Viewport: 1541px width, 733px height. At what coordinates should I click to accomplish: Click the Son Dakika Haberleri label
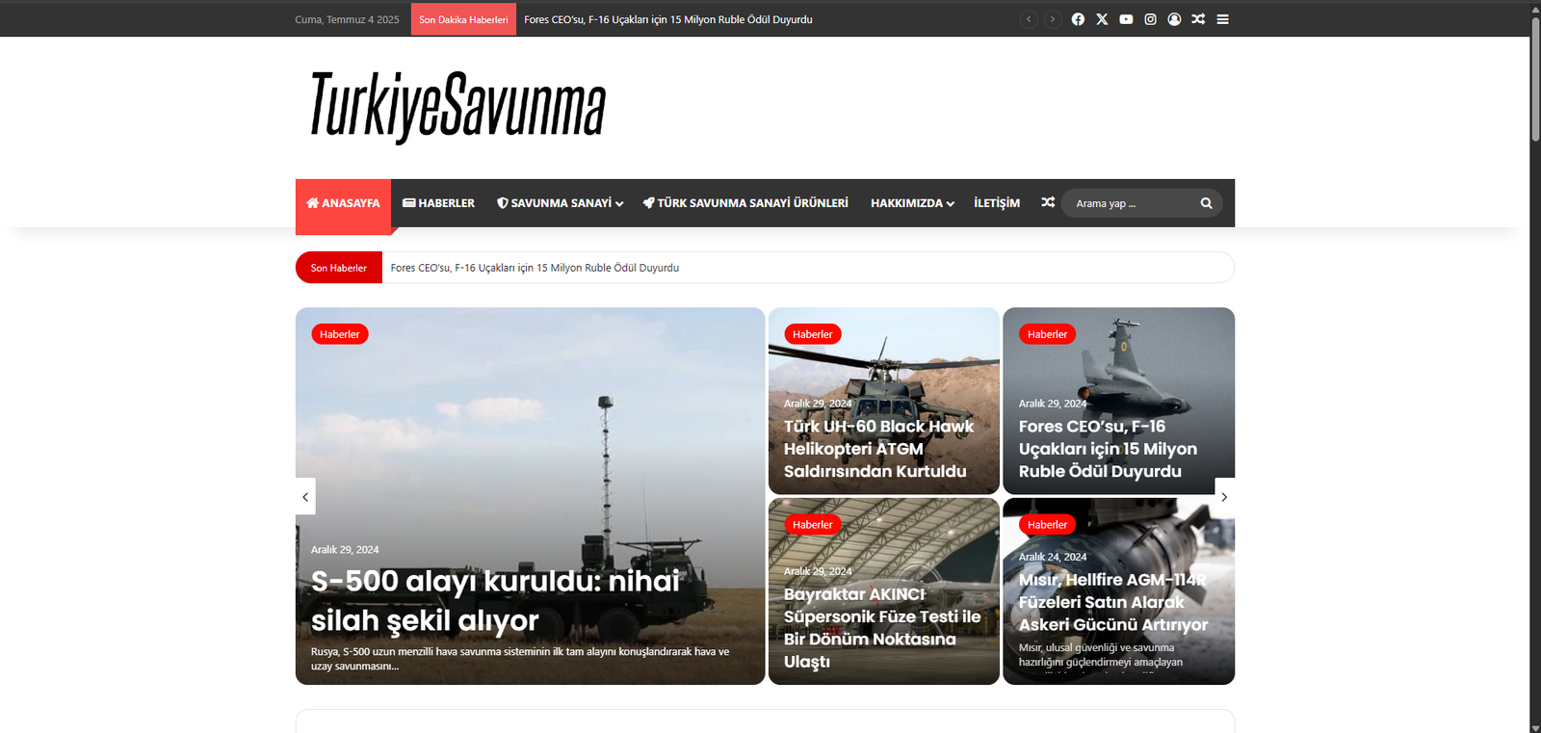(463, 19)
